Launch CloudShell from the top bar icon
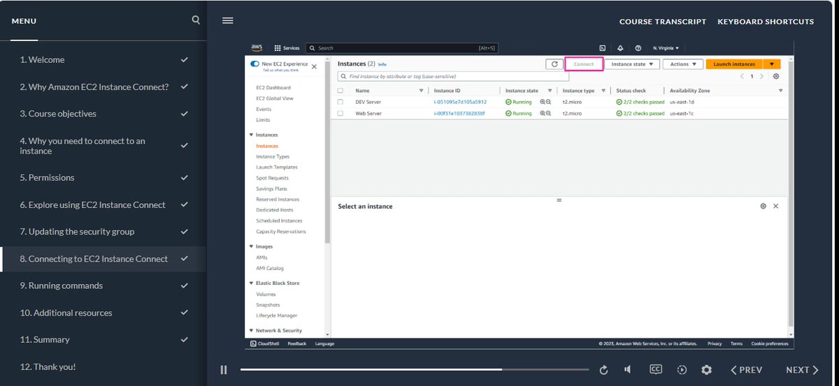The height and width of the screenshot is (386, 839). pos(603,48)
